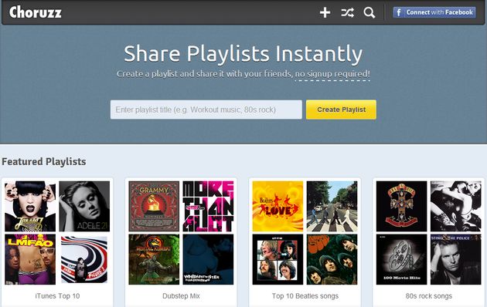Image resolution: width=487 pixels, height=307 pixels.
Task: Click the shuffle icon in header
Action: click(347, 12)
